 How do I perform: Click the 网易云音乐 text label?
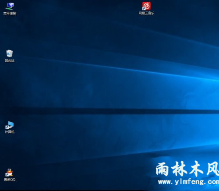146,13
